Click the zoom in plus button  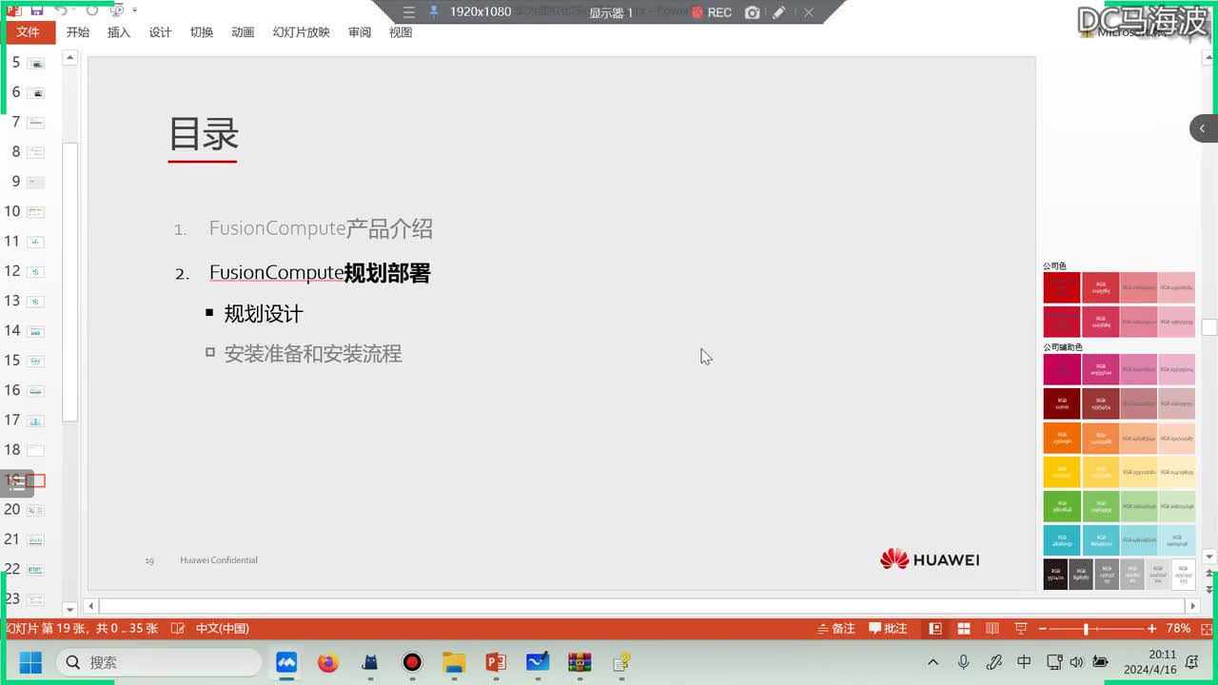(x=1152, y=629)
